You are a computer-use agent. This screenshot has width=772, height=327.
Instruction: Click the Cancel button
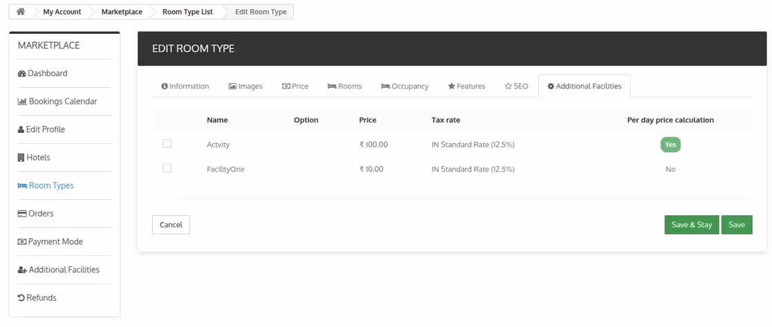[x=171, y=225]
